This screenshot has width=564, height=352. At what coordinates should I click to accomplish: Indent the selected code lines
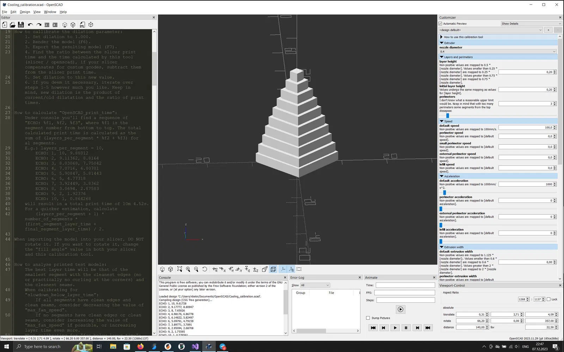point(55,25)
